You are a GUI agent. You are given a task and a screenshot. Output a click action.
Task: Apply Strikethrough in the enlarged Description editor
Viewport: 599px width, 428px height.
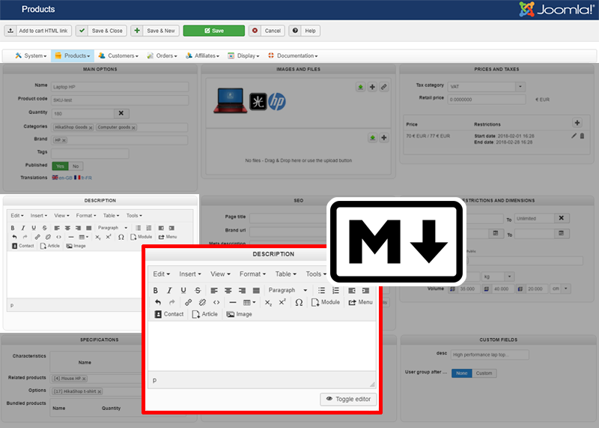click(x=198, y=290)
